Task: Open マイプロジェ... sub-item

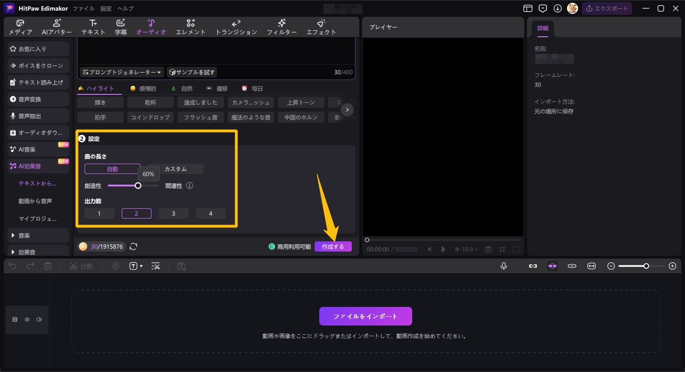Action: pos(38,219)
